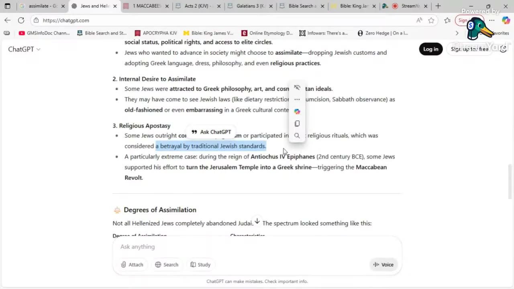Image resolution: width=514 pixels, height=289 pixels.
Task: Open the Copilot sidebar icon
Action: [x=505, y=20]
